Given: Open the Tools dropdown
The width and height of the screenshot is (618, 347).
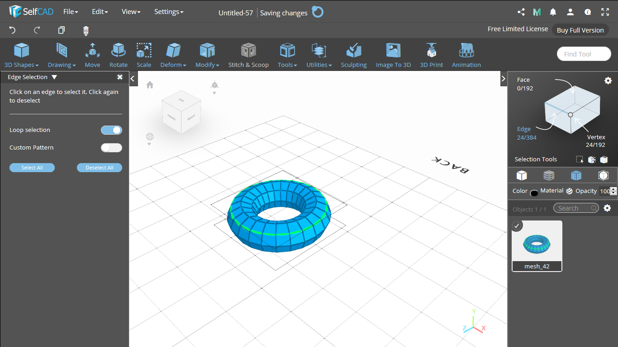Looking at the screenshot, I should [287, 55].
